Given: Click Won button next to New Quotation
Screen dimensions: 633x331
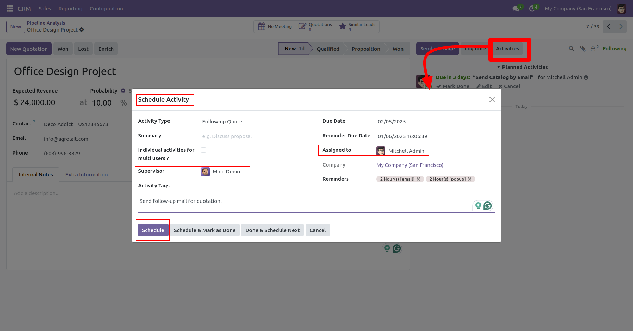Looking at the screenshot, I should point(63,49).
